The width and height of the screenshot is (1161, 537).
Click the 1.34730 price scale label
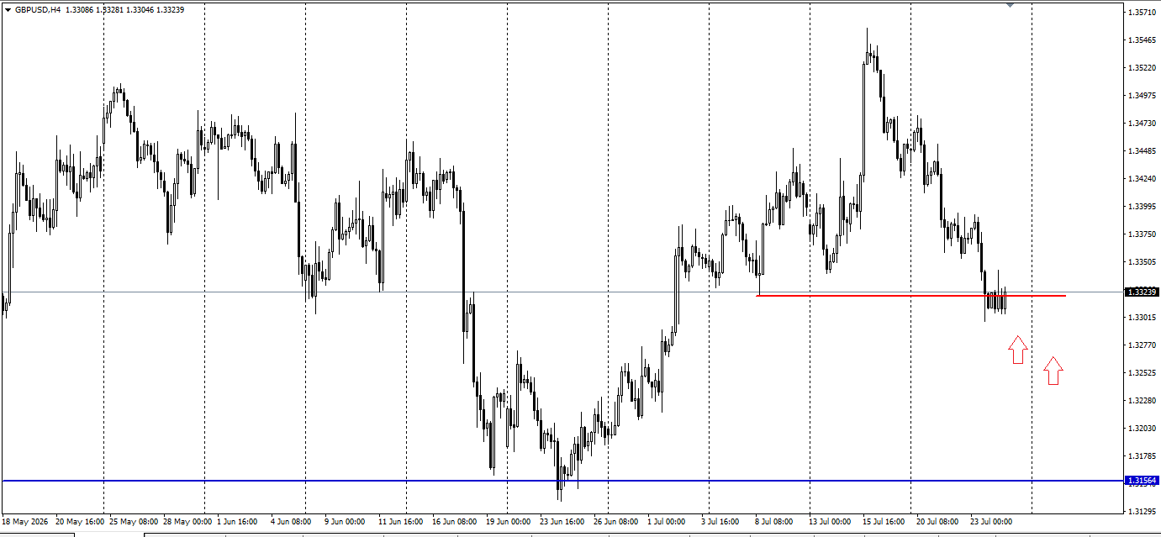pyautogui.click(x=1142, y=124)
